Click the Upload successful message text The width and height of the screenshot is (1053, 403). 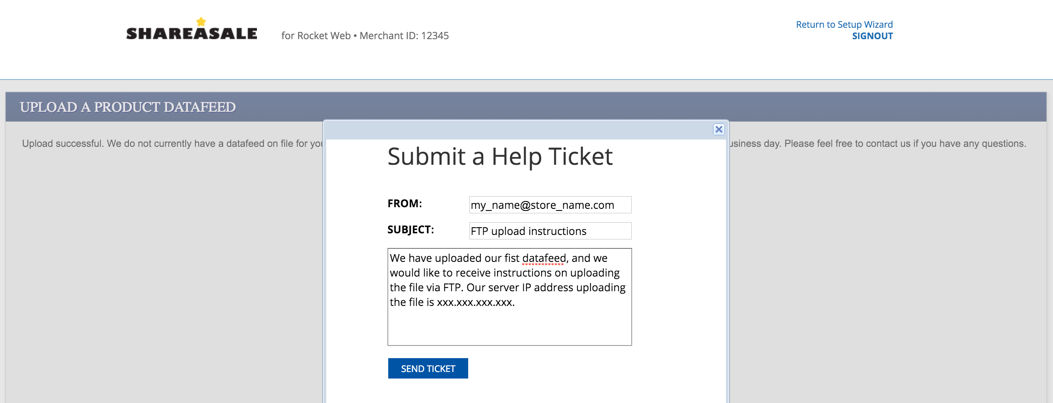[x=62, y=144]
